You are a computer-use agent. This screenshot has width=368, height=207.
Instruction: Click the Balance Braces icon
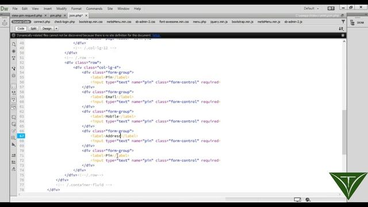pos(14,75)
